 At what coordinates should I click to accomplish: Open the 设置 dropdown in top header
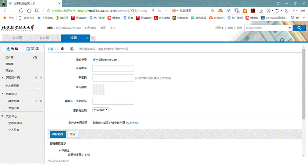[219, 28]
